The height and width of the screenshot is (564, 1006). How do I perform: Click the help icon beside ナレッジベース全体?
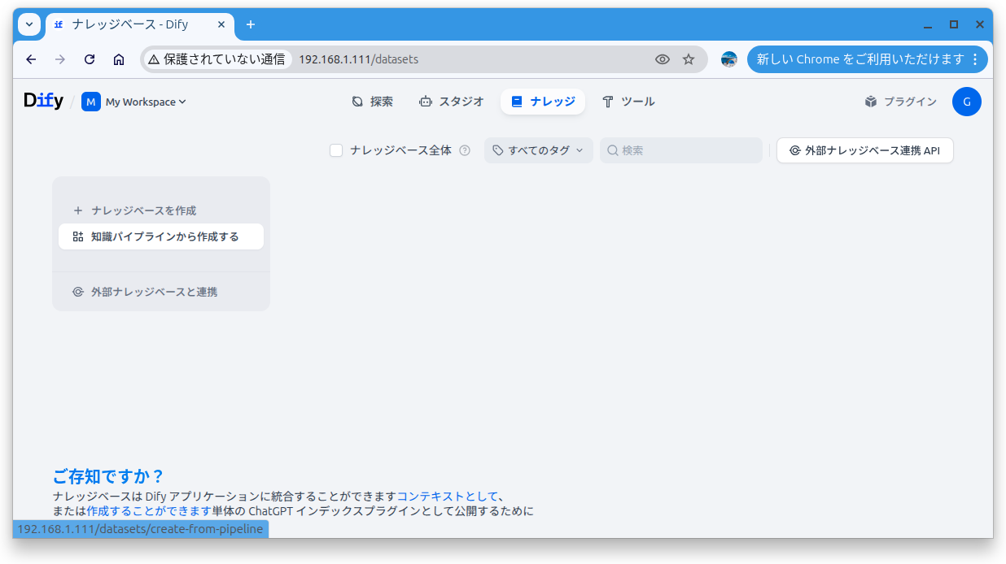click(465, 150)
